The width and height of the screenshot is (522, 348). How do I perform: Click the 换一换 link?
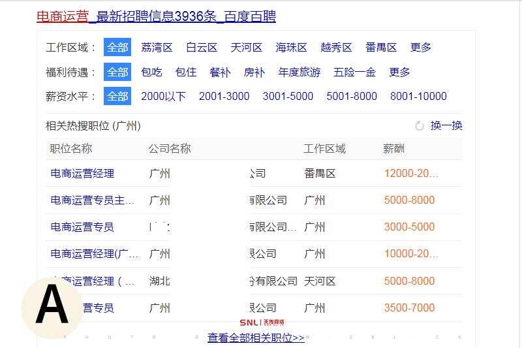pos(446,125)
